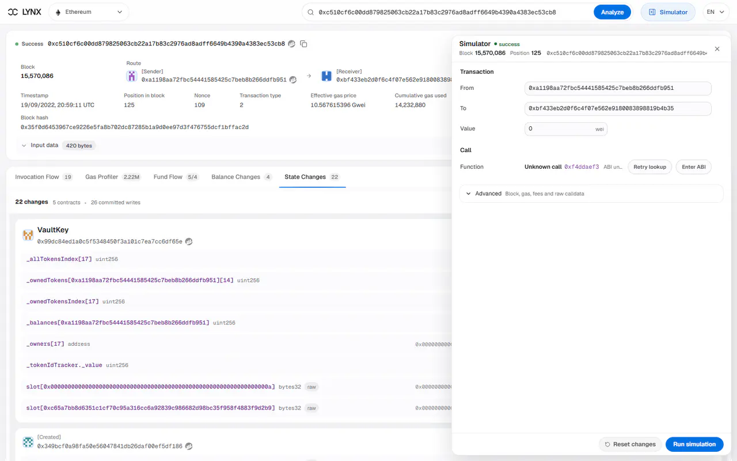Click the search magnifier icon
Screen dimensions: 737x461
tap(310, 12)
